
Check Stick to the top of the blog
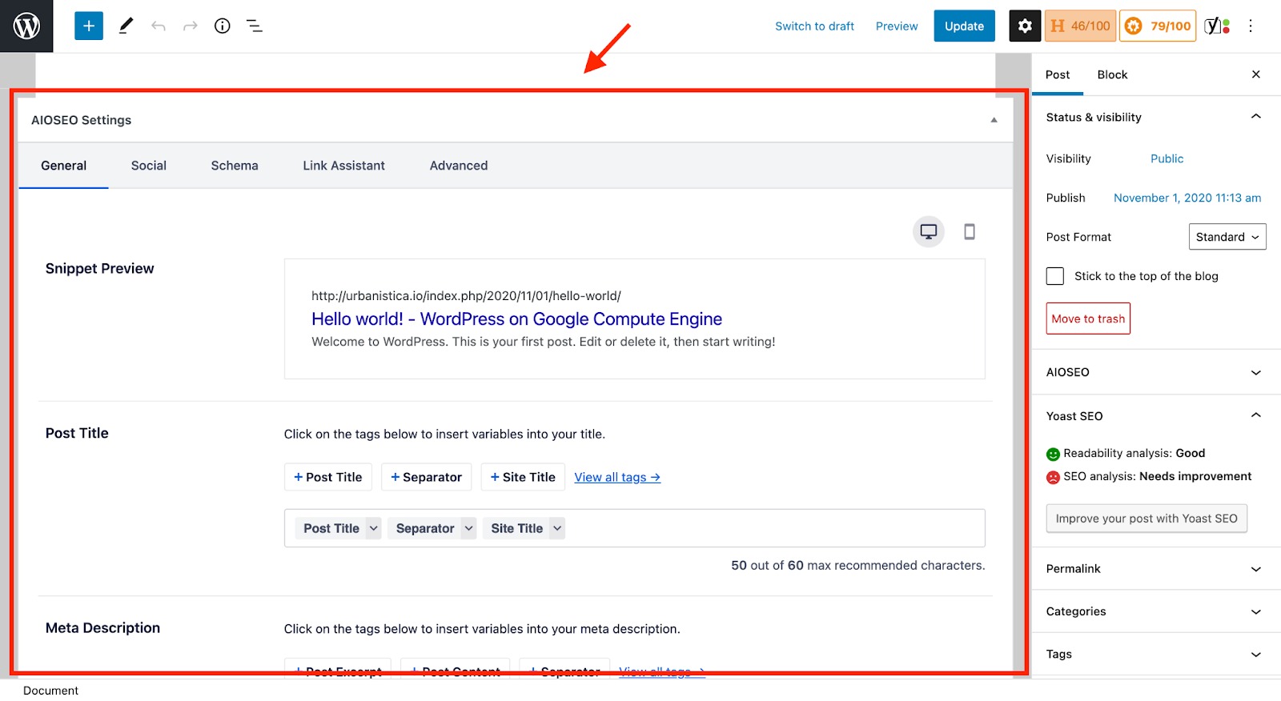[1055, 276]
